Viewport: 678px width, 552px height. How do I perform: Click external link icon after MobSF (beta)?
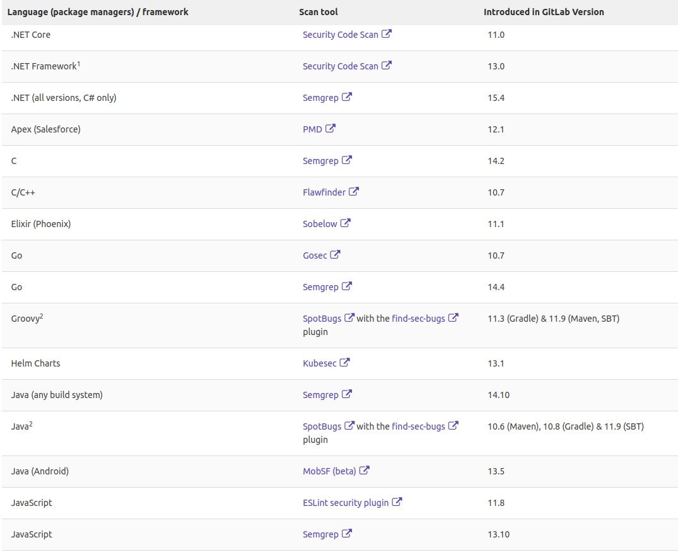[x=365, y=471]
